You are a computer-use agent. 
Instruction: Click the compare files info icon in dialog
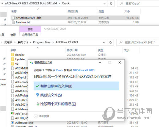(x=38, y=104)
